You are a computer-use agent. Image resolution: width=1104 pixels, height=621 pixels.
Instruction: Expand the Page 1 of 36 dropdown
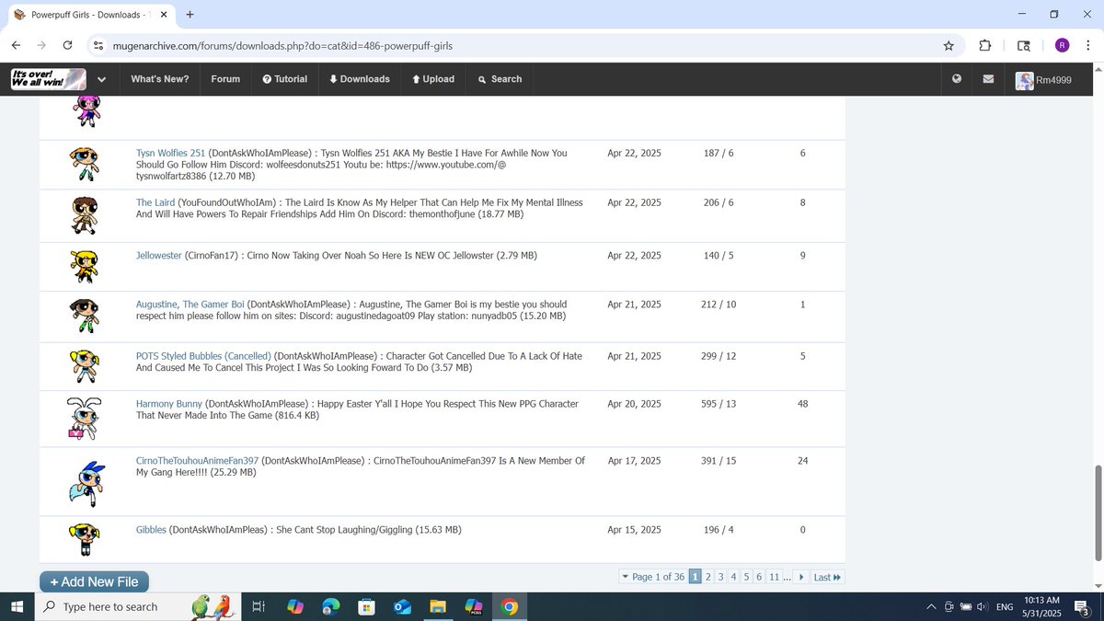coord(653,577)
